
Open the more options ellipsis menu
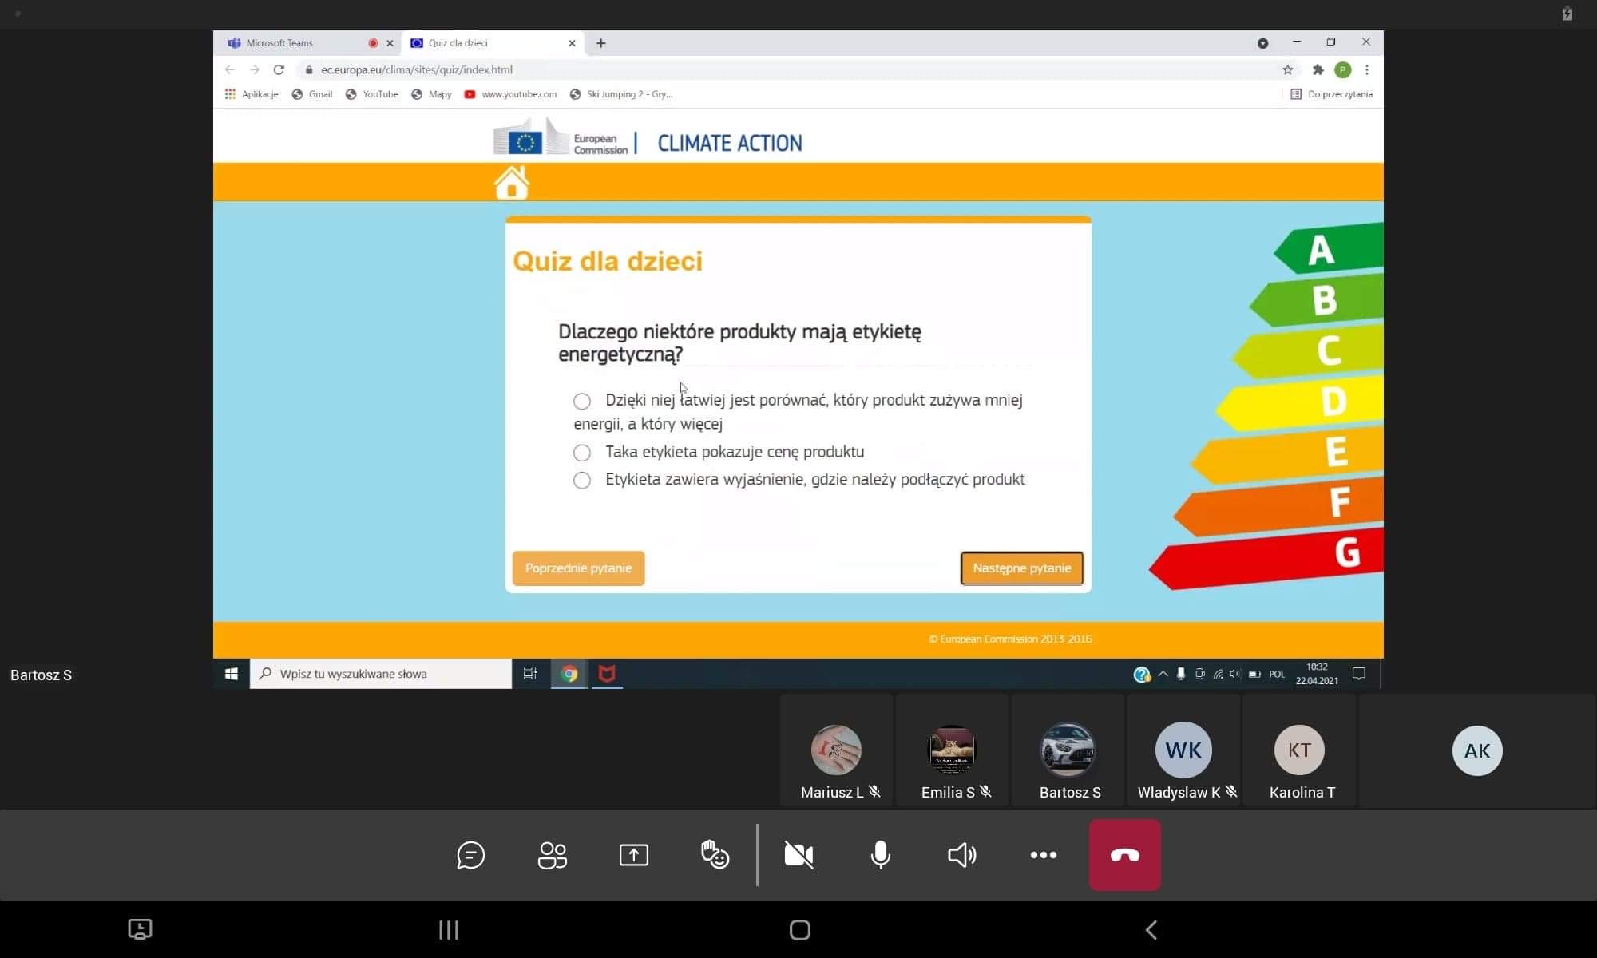[1043, 855]
